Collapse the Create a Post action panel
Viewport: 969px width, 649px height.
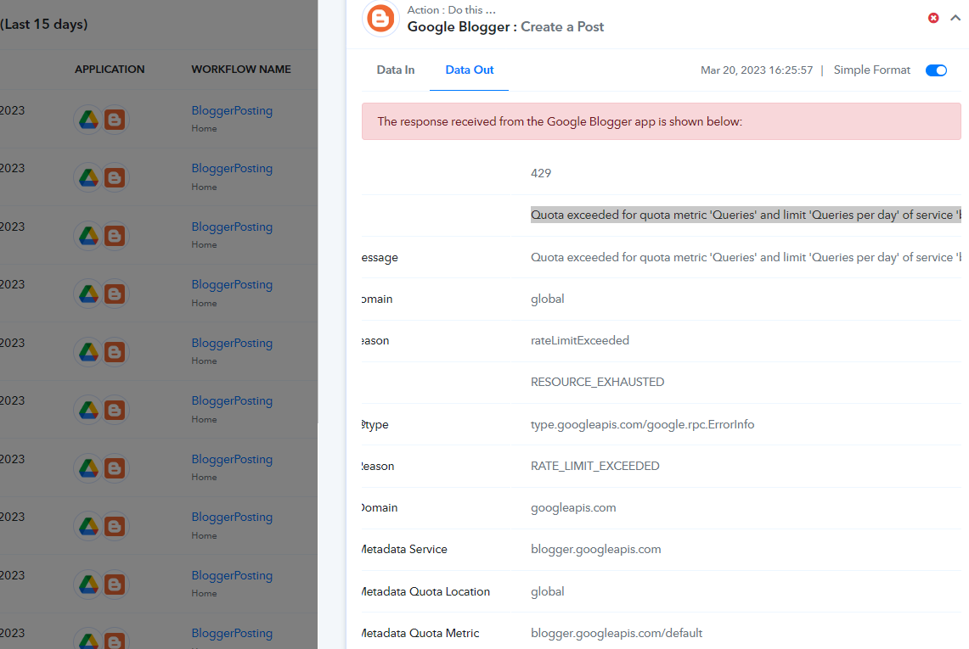[x=955, y=18]
